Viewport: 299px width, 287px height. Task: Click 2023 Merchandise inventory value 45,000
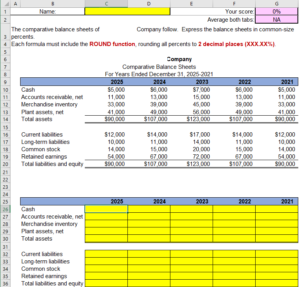[201, 104]
